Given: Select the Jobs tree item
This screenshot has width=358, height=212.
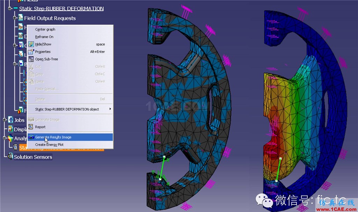Looking at the screenshot, I should click(x=19, y=120).
